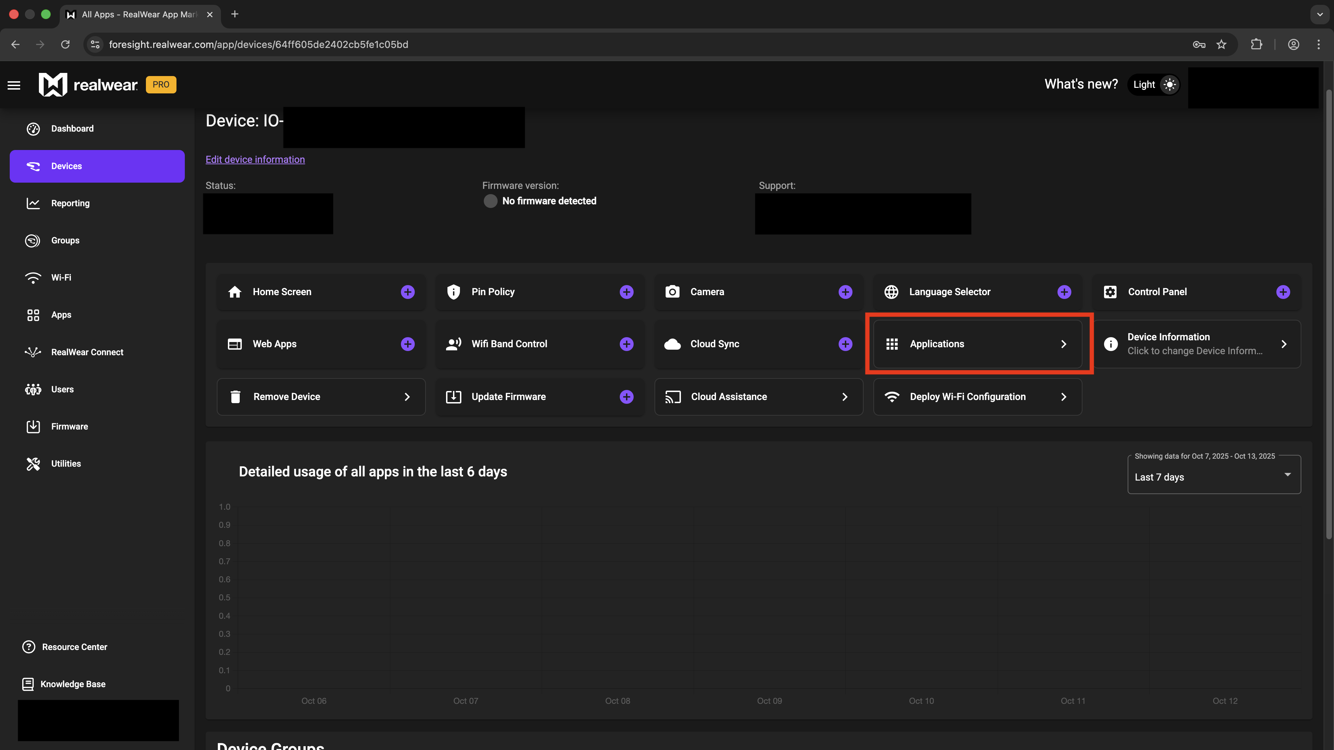Click the PRO badge
The width and height of the screenshot is (1334, 750).
(161, 84)
